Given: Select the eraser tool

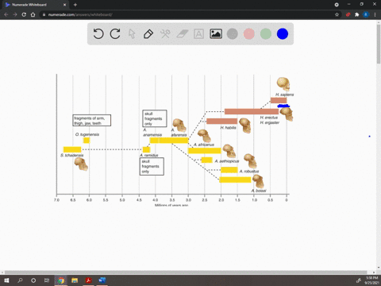Looking at the screenshot, I should click(x=182, y=34).
